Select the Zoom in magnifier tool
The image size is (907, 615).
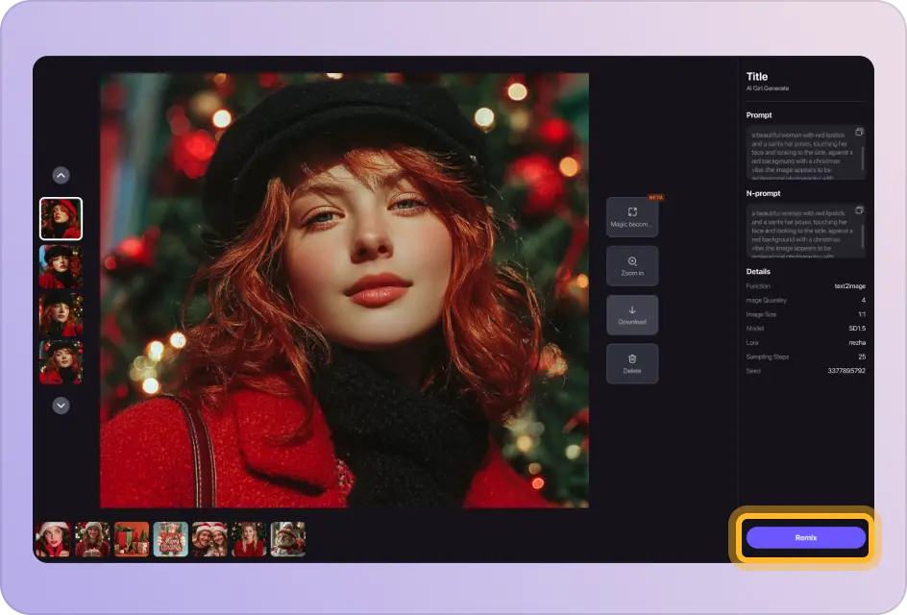[x=632, y=265]
